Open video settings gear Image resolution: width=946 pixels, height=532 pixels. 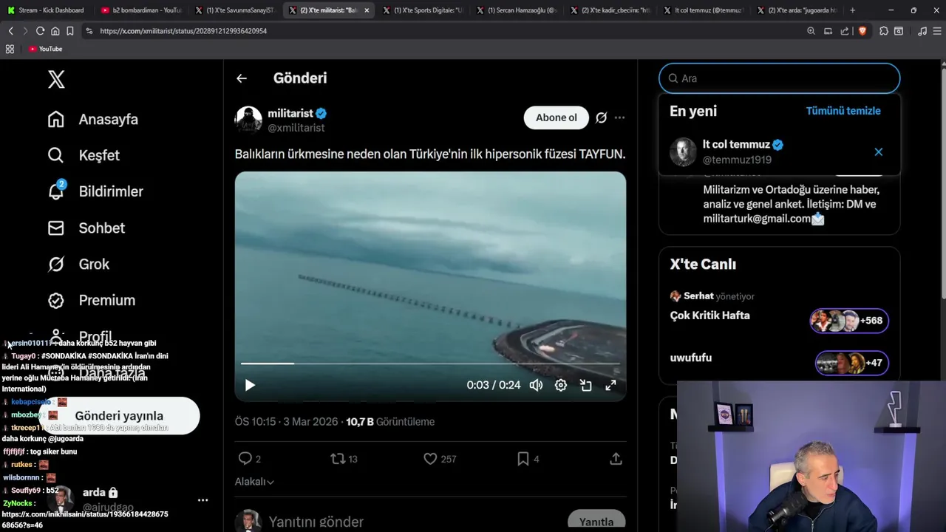tap(561, 385)
